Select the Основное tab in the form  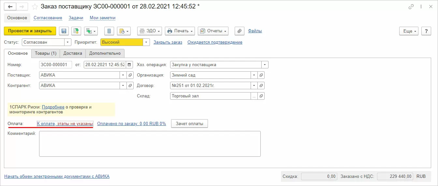(18, 53)
